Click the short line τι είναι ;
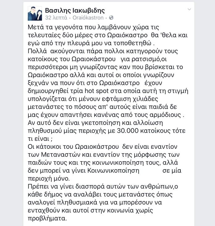The width and height of the screenshot is (215, 226). [x=40, y=139]
